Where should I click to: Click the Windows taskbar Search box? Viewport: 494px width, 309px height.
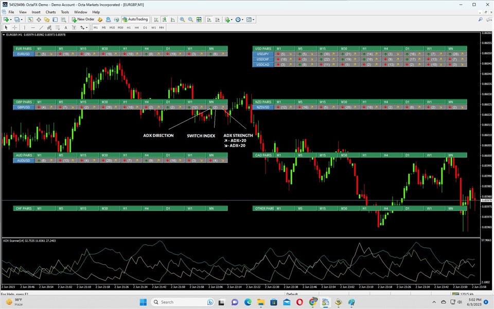click(x=182, y=302)
